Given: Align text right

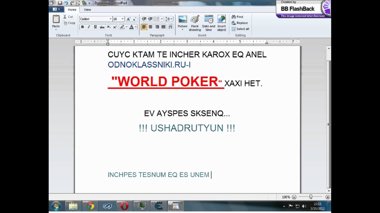Looking at the screenshot, I should 157,27.
